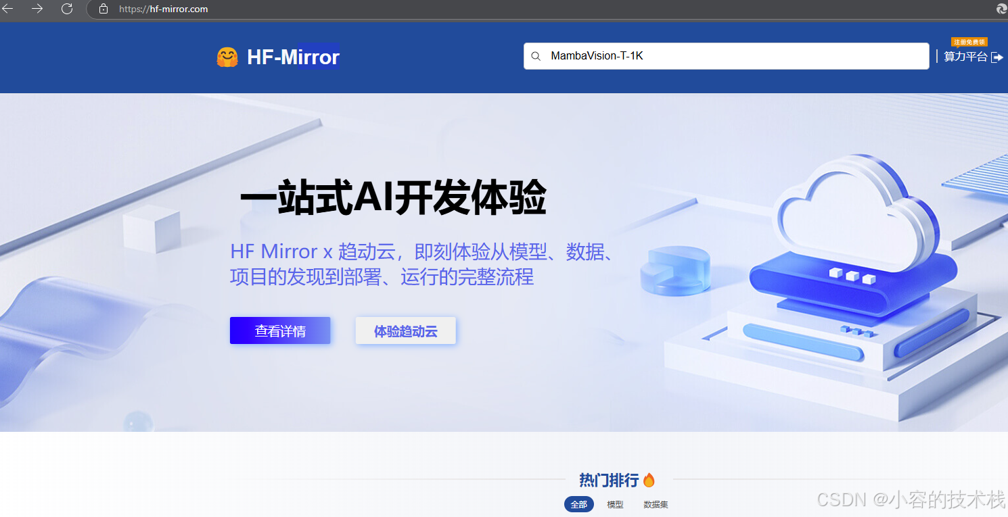Click the browser back arrow
This screenshot has height=517, width=1008.
click(x=8, y=9)
